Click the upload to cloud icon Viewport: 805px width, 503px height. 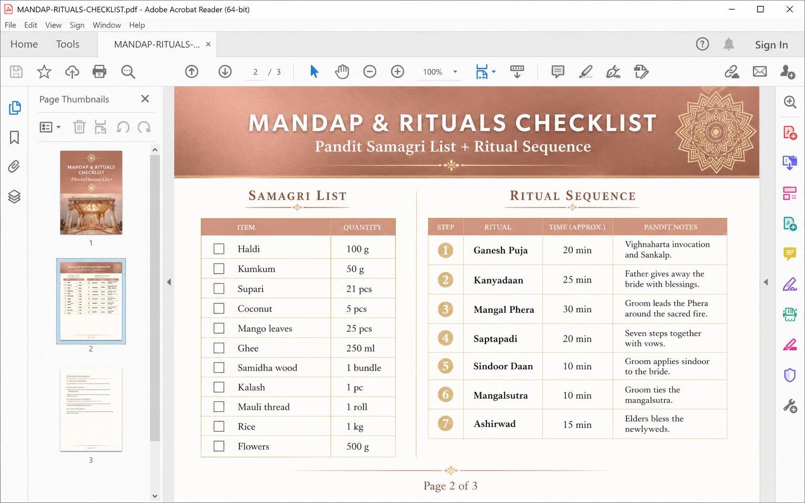[x=72, y=72]
